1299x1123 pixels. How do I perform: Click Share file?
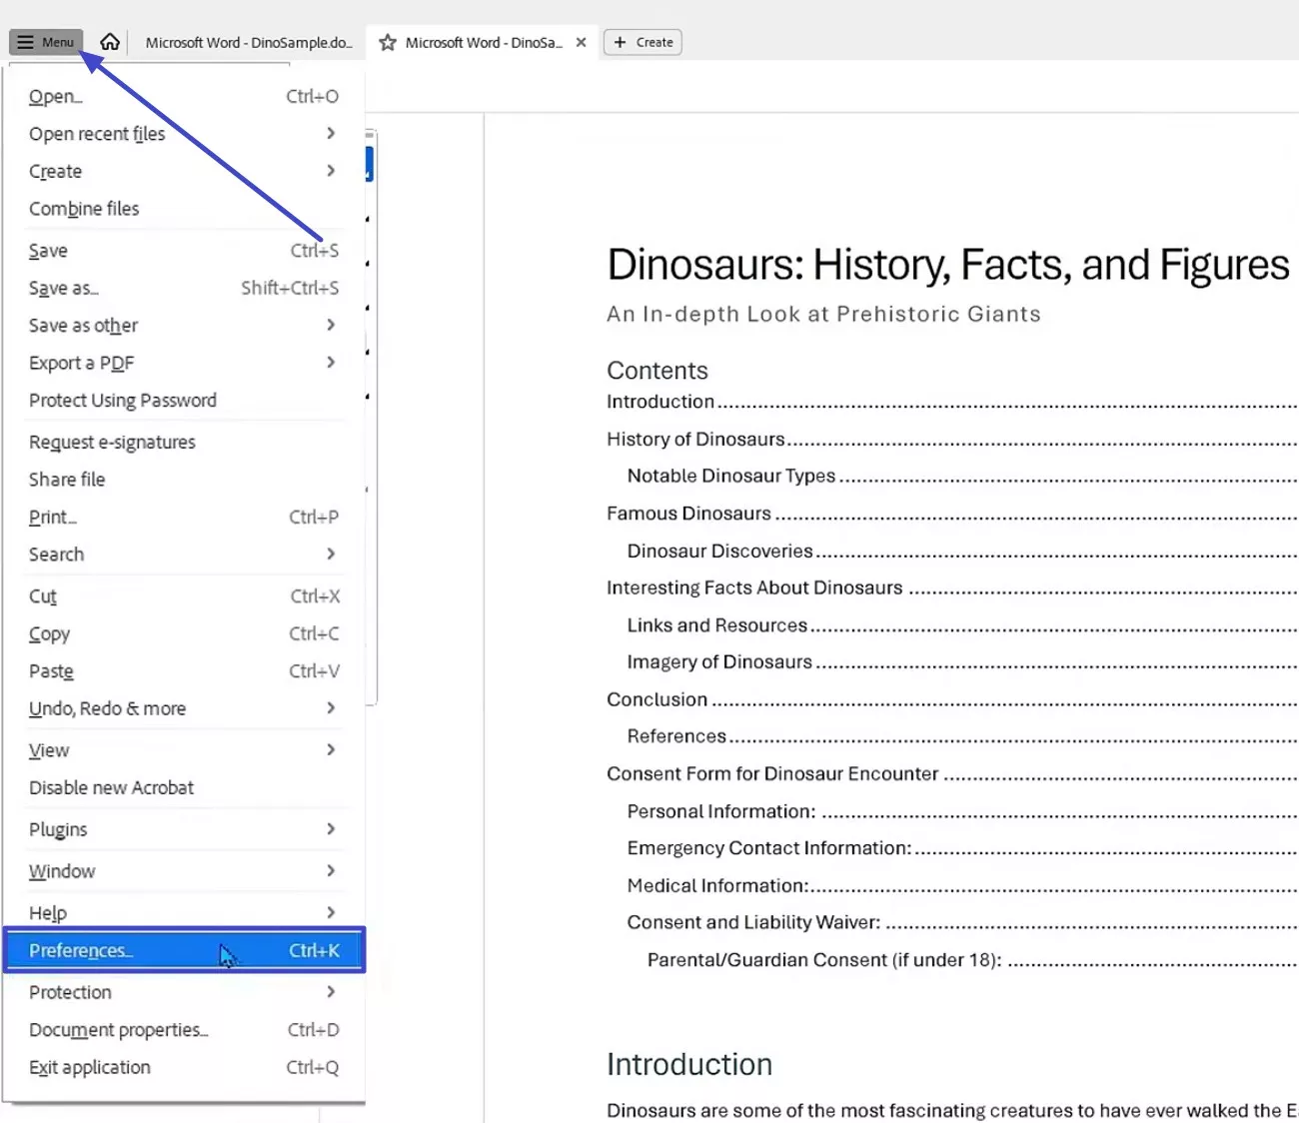[x=66, y=479]
